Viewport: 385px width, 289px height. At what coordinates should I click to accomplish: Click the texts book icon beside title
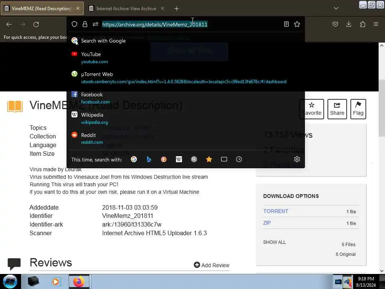click(x=15, y=106)
